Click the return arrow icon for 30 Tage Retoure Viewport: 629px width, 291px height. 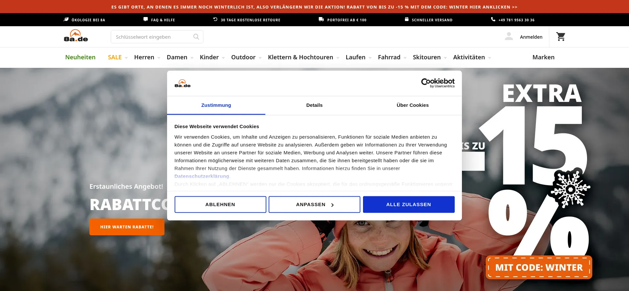(215, 19)
